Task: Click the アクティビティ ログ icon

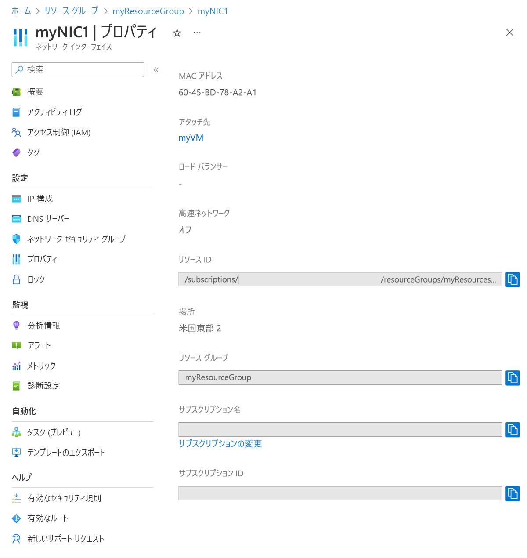Action: (x=16, y=112)
